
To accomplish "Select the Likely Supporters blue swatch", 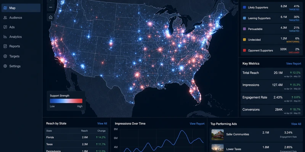I will pos(244,7).
